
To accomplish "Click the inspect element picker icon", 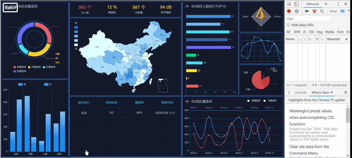I will tap(289, 4).
